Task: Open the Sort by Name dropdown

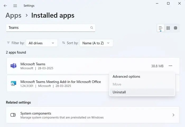Action: [96, 43]
